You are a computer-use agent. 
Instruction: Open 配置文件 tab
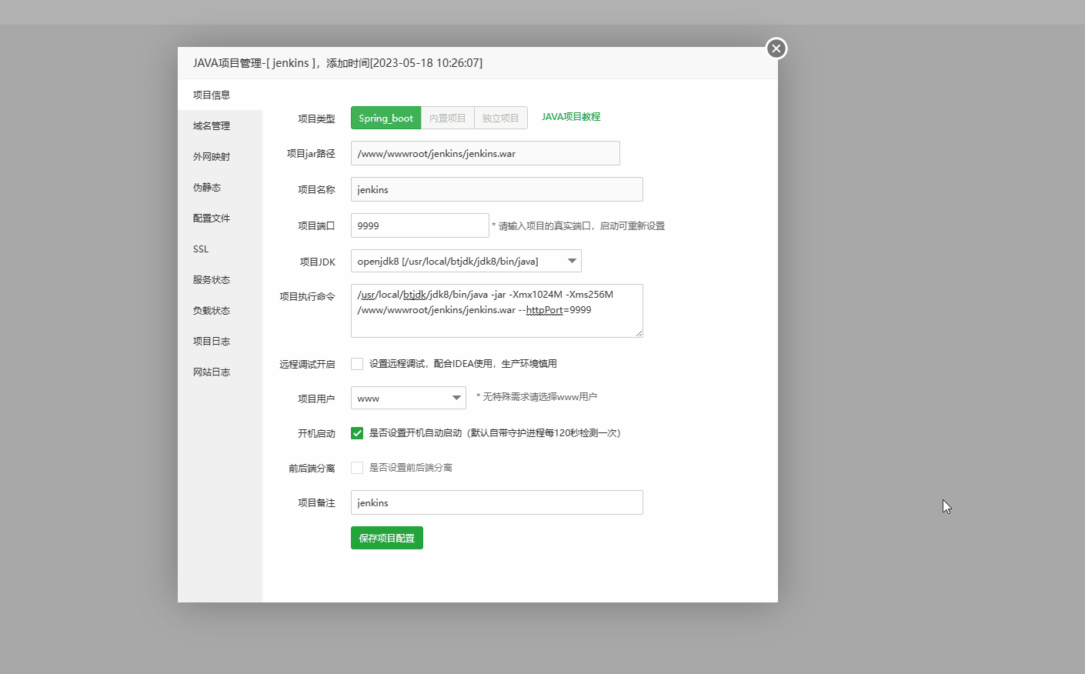[x=220, y=218]
